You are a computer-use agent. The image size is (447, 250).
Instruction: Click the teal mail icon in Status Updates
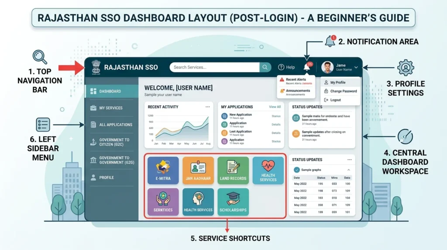pos(296,118)
